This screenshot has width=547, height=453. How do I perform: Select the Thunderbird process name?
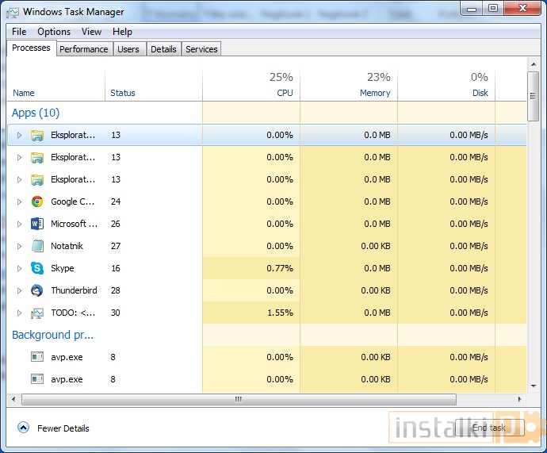(x=74, y=290)
